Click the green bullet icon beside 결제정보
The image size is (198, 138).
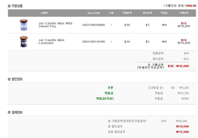click(x=9, y=112)
